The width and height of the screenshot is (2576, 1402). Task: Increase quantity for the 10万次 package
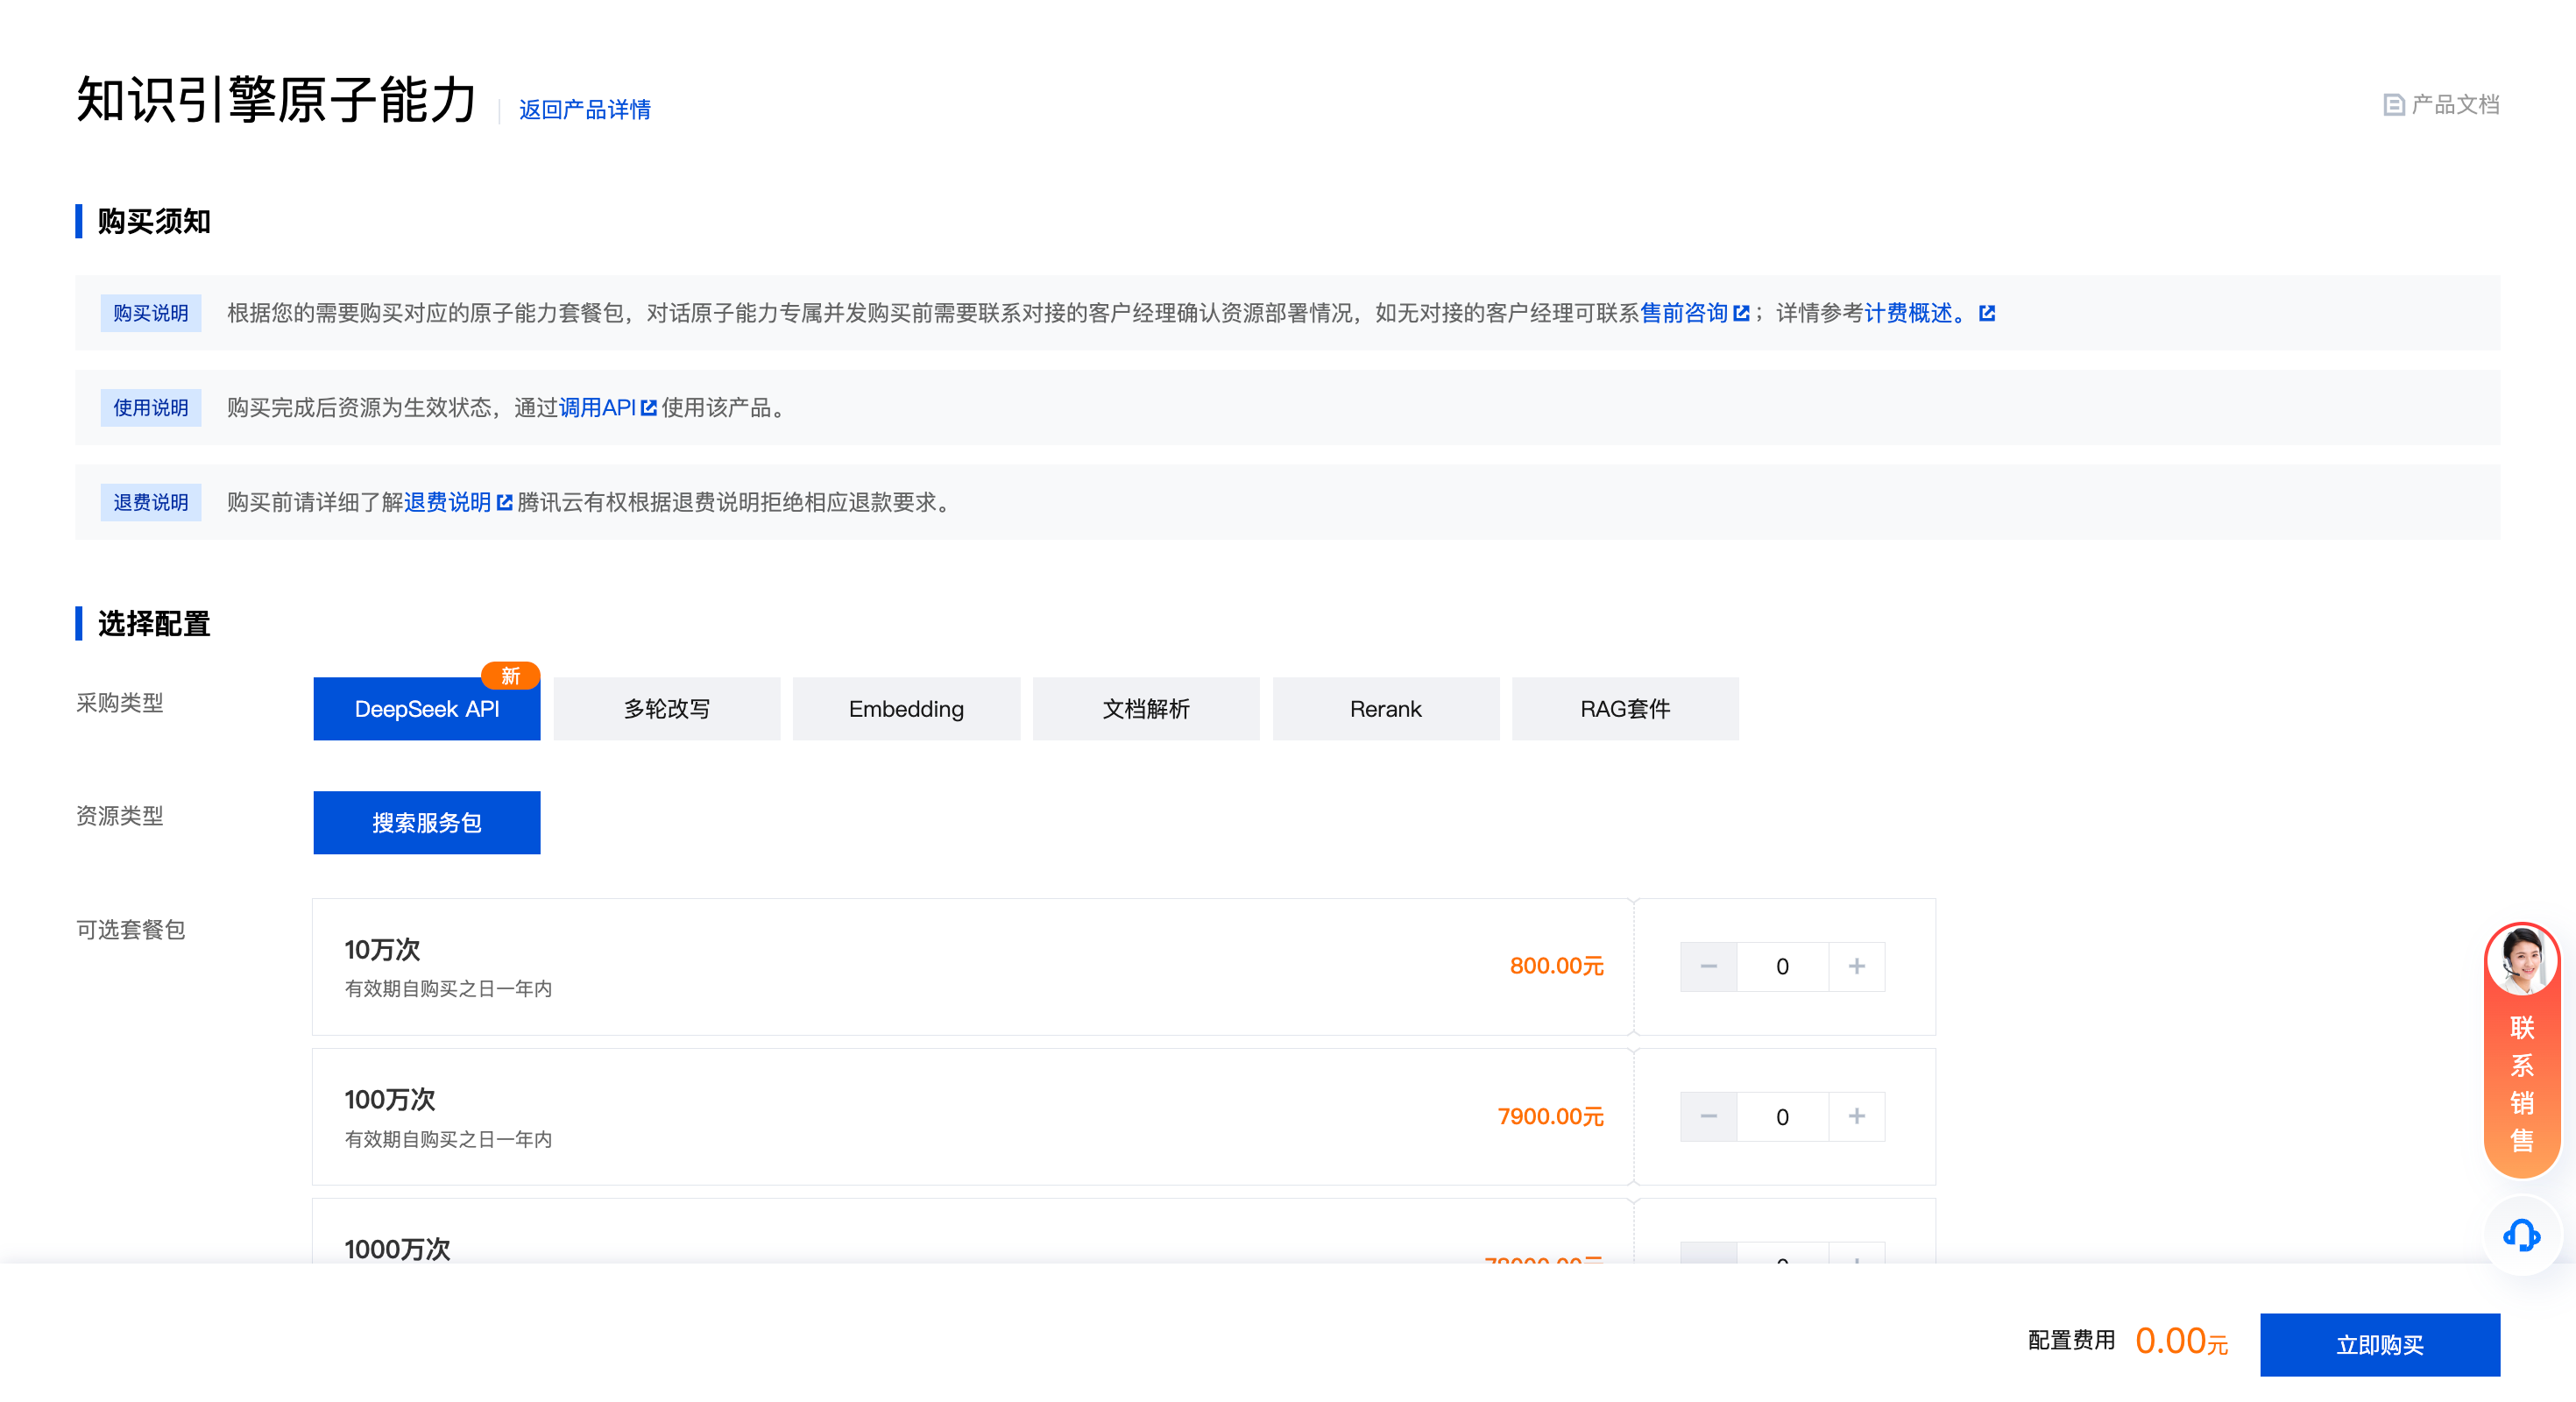pos(1857,966)
